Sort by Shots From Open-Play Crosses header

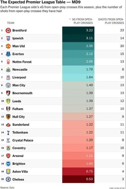pyautogui.click(x=111, y=21)
